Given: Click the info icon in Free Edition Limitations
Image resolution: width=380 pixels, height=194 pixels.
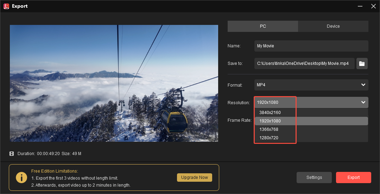Looking at the screenshot, I should click(x=21, y=178).
